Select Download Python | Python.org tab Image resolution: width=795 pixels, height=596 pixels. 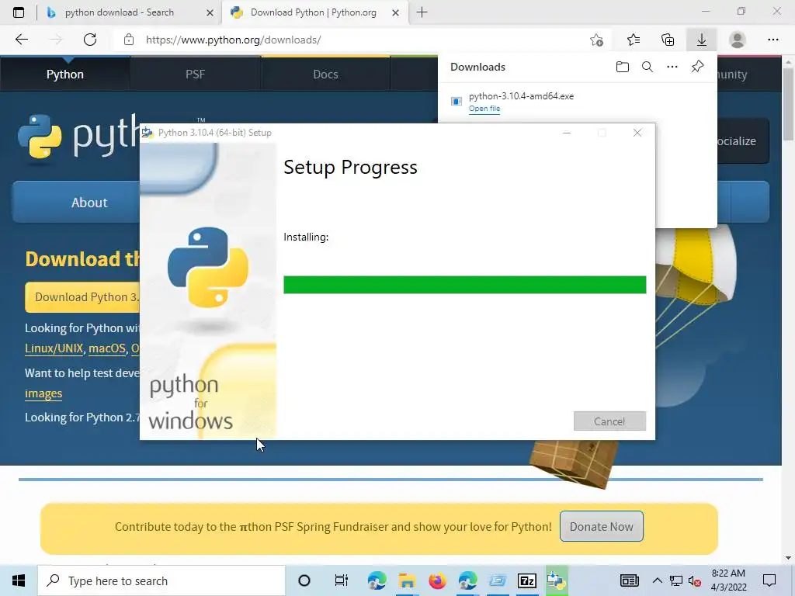314,12
